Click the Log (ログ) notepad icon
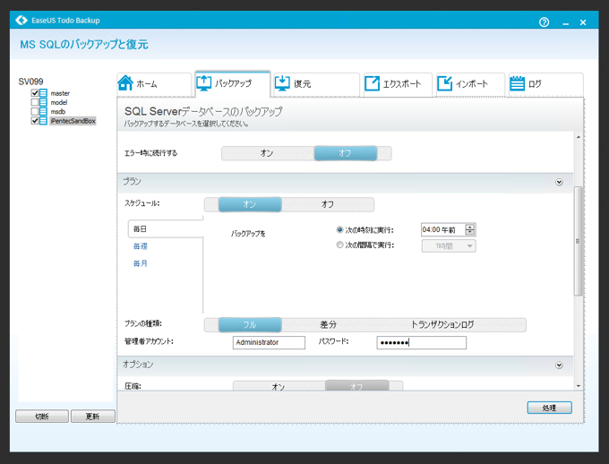609x464 pixels. pyautogui.click(x=517, y=83)
